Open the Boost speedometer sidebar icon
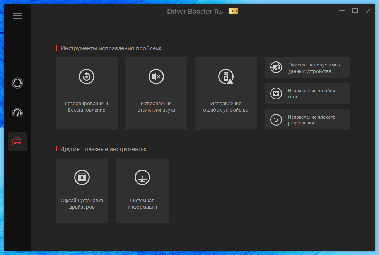The image size is (379, 255). [17, 112]
